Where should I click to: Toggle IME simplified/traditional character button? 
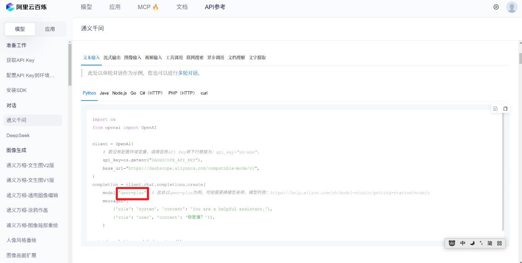point(490,244)
